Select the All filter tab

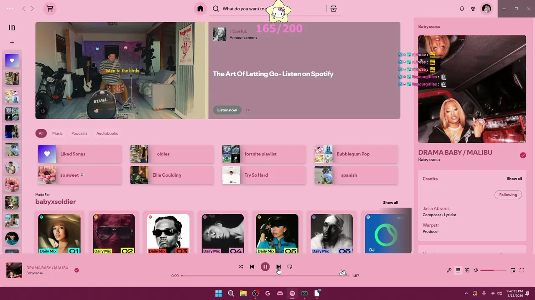click(41, 133)
